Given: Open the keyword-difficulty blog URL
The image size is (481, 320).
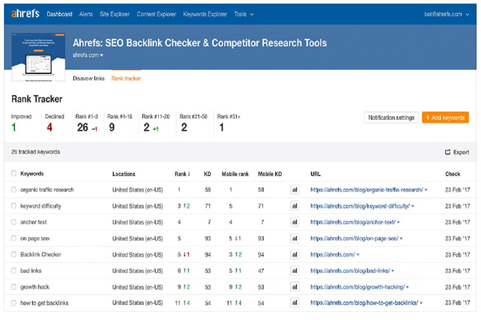Looking at the screenshot, I should pos(360,206).
